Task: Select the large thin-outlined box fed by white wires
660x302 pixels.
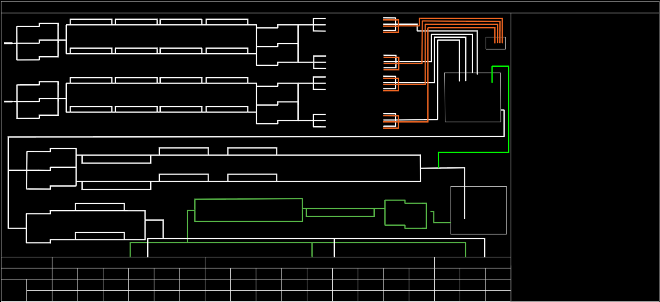Action: point(473,97)
